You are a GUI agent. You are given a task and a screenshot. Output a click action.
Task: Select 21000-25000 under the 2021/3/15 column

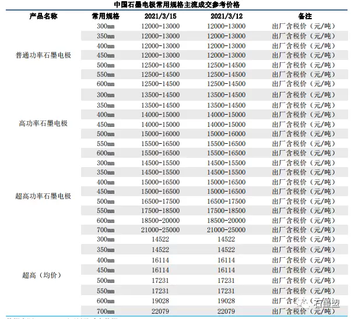click(x=160, y=230)
